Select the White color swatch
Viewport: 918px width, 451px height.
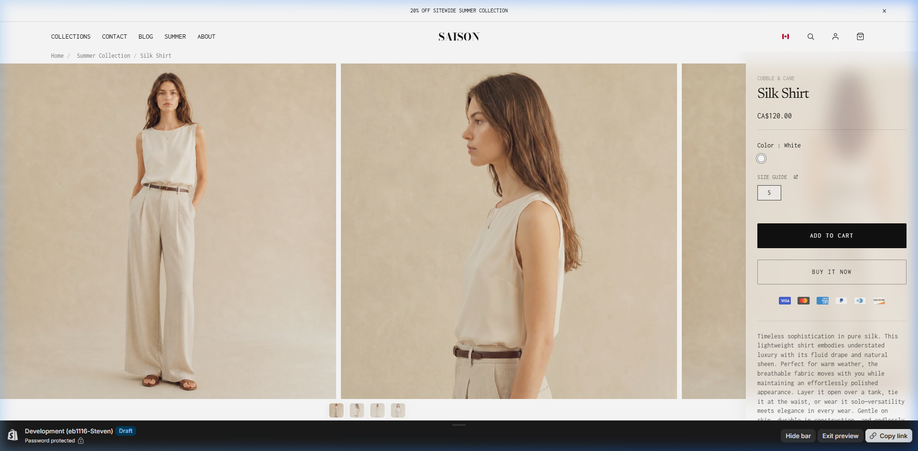(x=761, y=158)
